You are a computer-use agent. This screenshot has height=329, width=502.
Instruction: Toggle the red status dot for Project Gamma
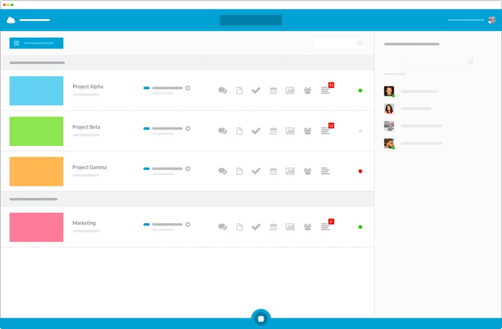point(360,171)
